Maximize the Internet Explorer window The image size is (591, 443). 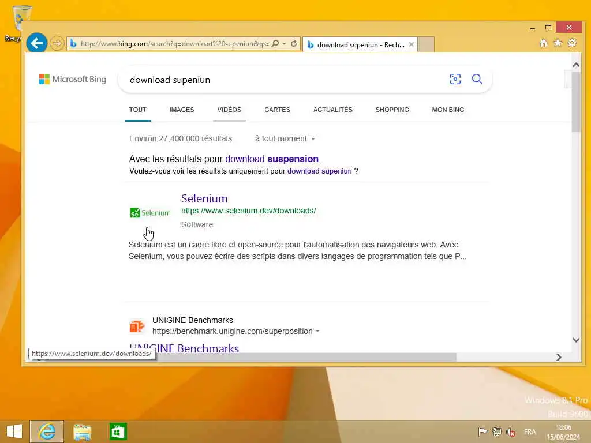pyautogui.click(x=548, y=28)
